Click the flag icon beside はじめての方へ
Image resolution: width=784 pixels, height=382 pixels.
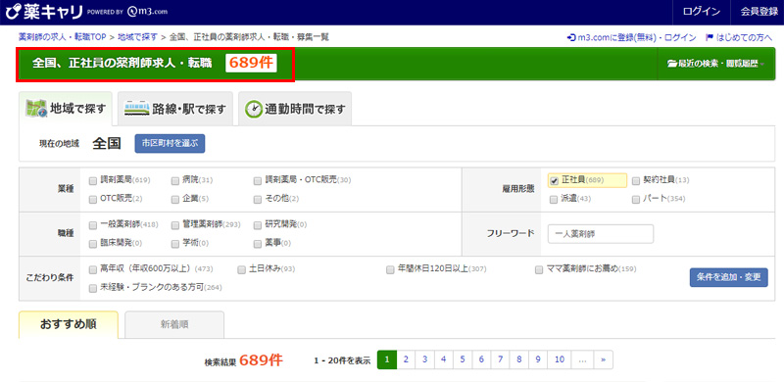(x=709, y=37)
